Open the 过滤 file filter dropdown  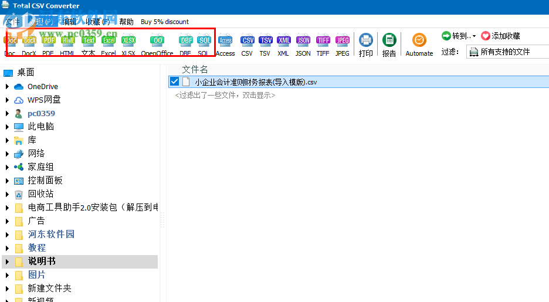pos(508,52)
